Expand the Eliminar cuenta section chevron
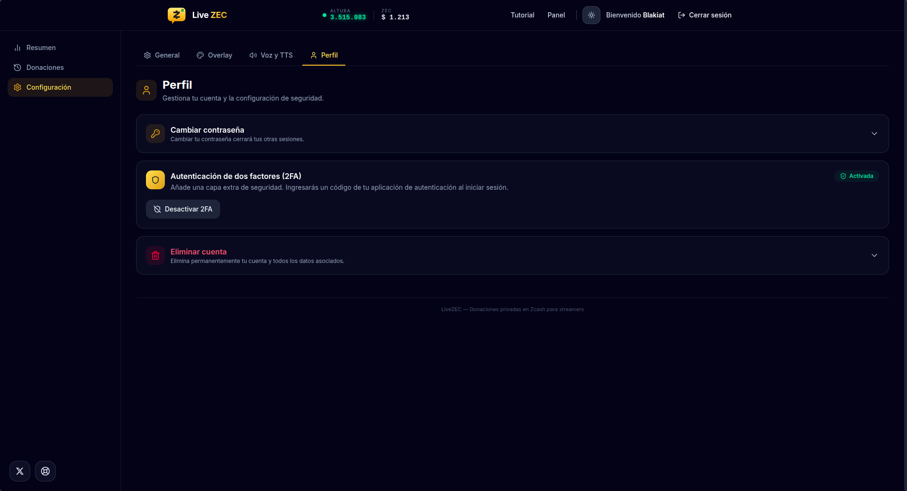The image size is (907, 491). point(874,255)
